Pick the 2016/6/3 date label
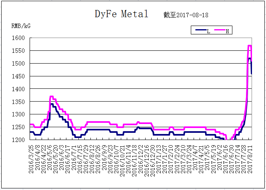Viewport: 266px width, 190px height. (62, 158)
